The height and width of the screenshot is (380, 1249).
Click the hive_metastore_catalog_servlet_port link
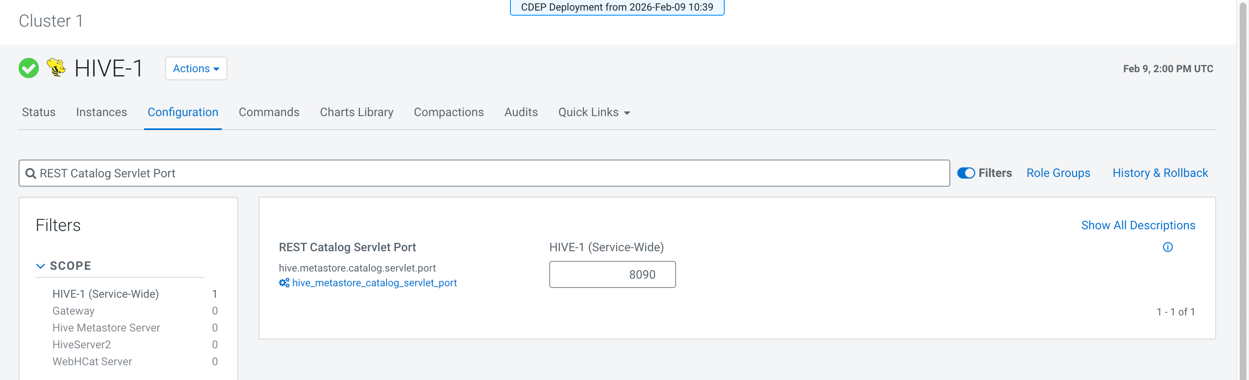374,282
